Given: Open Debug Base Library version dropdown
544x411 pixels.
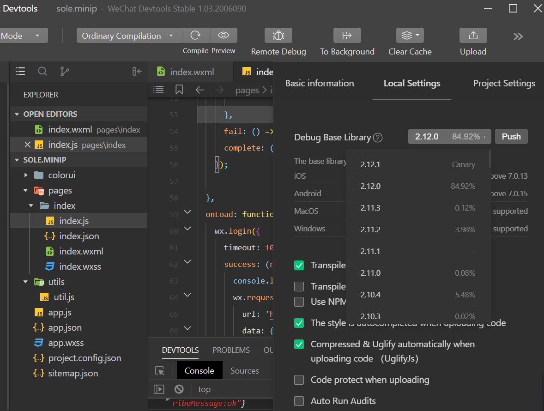Looking at the screenshot, I should point(450,136).
